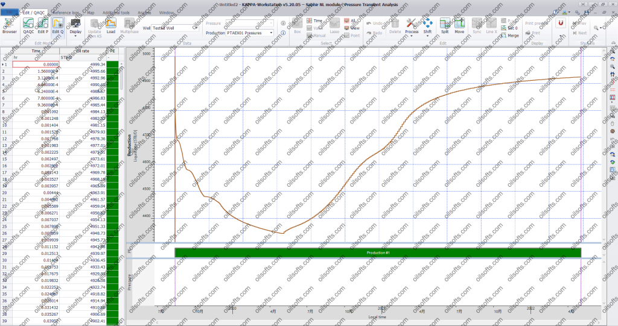Image resolution: width=618 pixels, height=326 pixels.
Task: Click the Next shut-in button
Action: tap(579, 33)
